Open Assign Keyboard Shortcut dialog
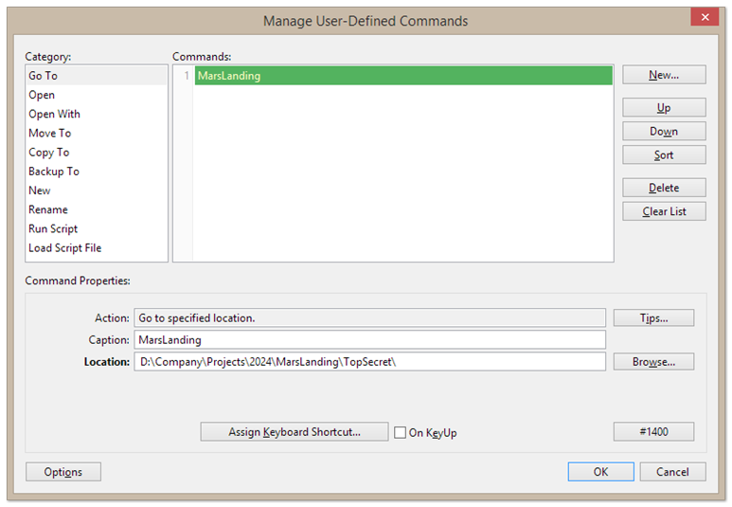This screenshot has width=732, height=507. [295, 432]
